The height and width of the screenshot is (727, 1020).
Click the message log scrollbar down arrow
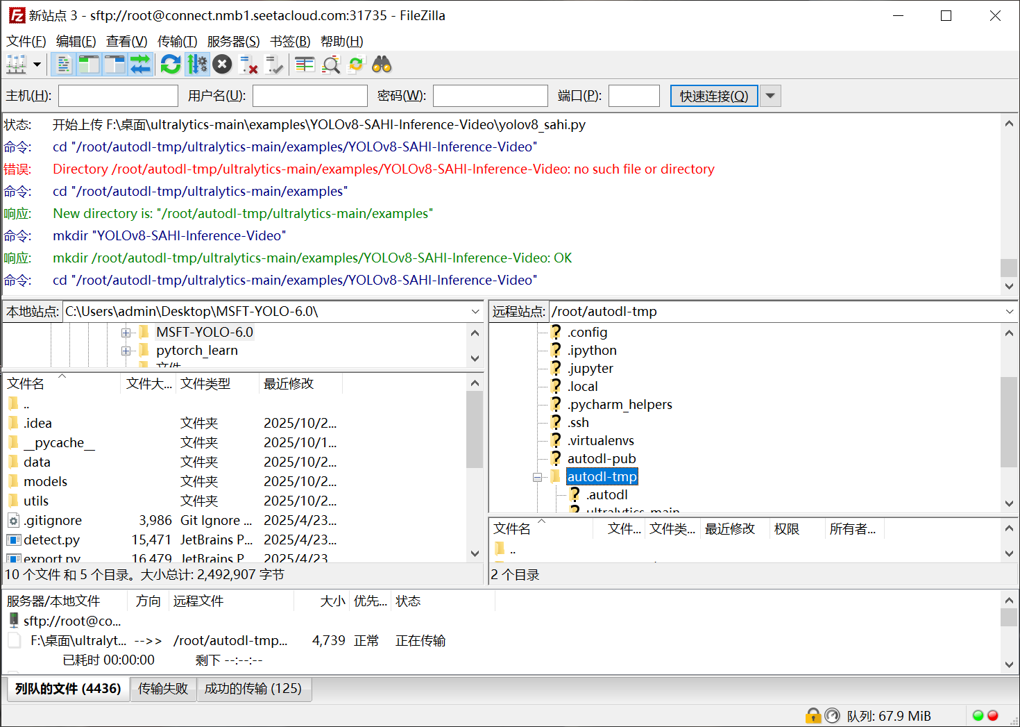1009,286
